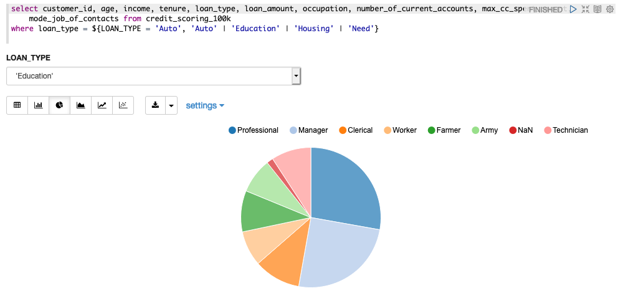623x306 pixels.
Task: Switch to area chart view
Action: [80, 105]
